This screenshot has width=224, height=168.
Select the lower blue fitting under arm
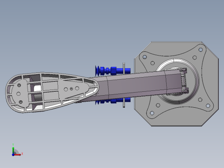click(x=113, y=101)
